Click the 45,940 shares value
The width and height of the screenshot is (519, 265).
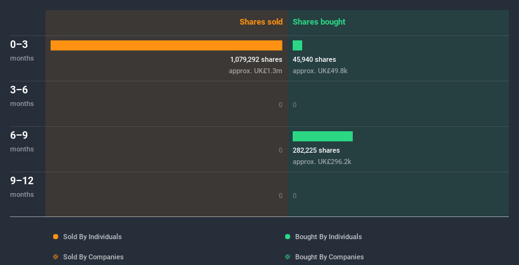(314, 59)
